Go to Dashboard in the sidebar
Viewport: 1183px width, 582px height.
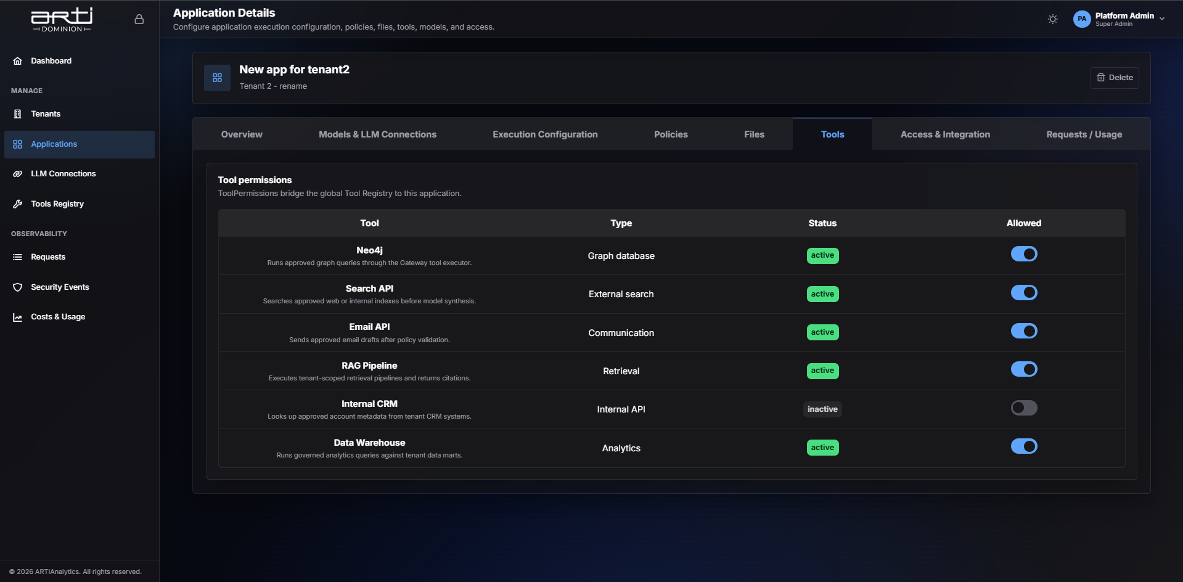pos(79,60)
